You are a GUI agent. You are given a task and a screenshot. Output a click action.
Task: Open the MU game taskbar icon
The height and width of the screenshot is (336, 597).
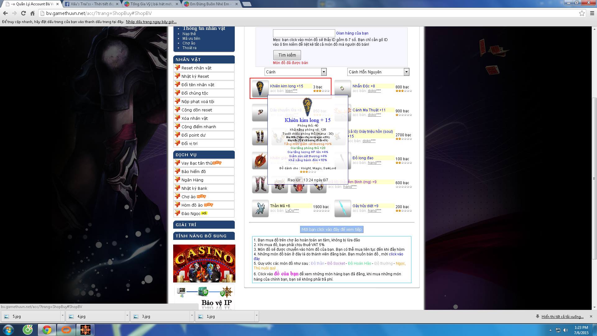[86, 330]
